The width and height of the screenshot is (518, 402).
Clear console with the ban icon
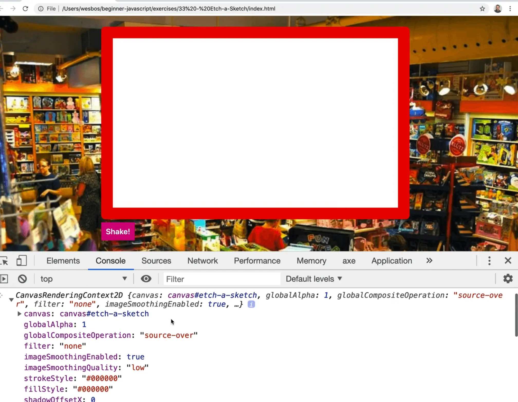pos(22,279)
